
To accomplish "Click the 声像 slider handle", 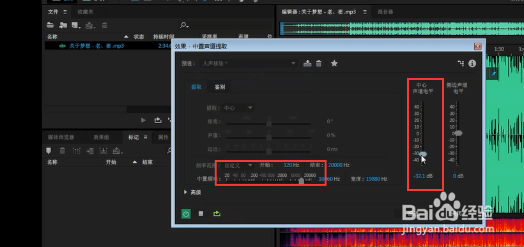I will pyautogui.click(x=268, y=137).
